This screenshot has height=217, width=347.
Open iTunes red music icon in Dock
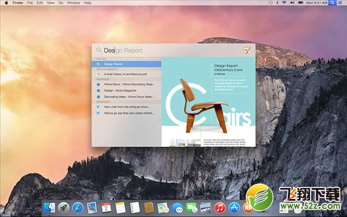click(x=220, y=208)
